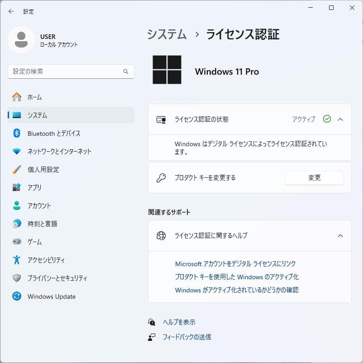363x363 pixels.
Task: Select the Bluetooth とデバイス sidebar icon
Action: coord(17,134)
